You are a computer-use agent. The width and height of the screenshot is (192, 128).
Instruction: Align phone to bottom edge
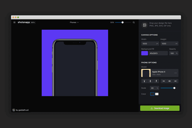tap(156, 81)
